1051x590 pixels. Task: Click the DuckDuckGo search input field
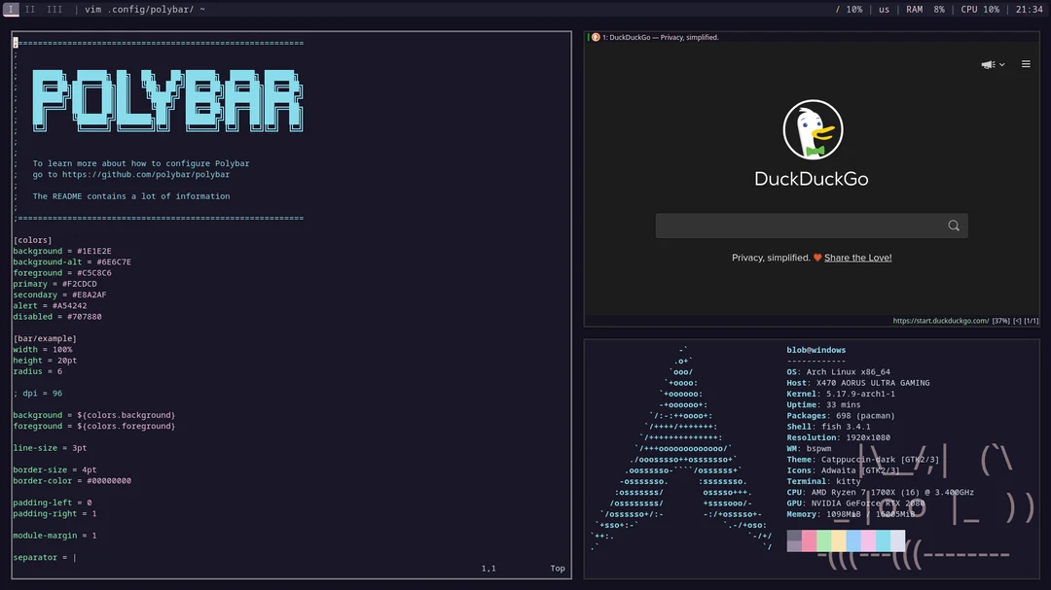[x=798, y=225]
